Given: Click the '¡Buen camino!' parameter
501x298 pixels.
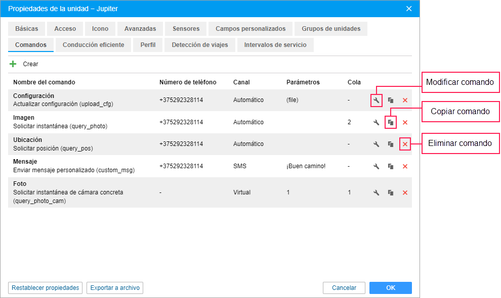Looking at the screenshot, I should tap(306, 166).
